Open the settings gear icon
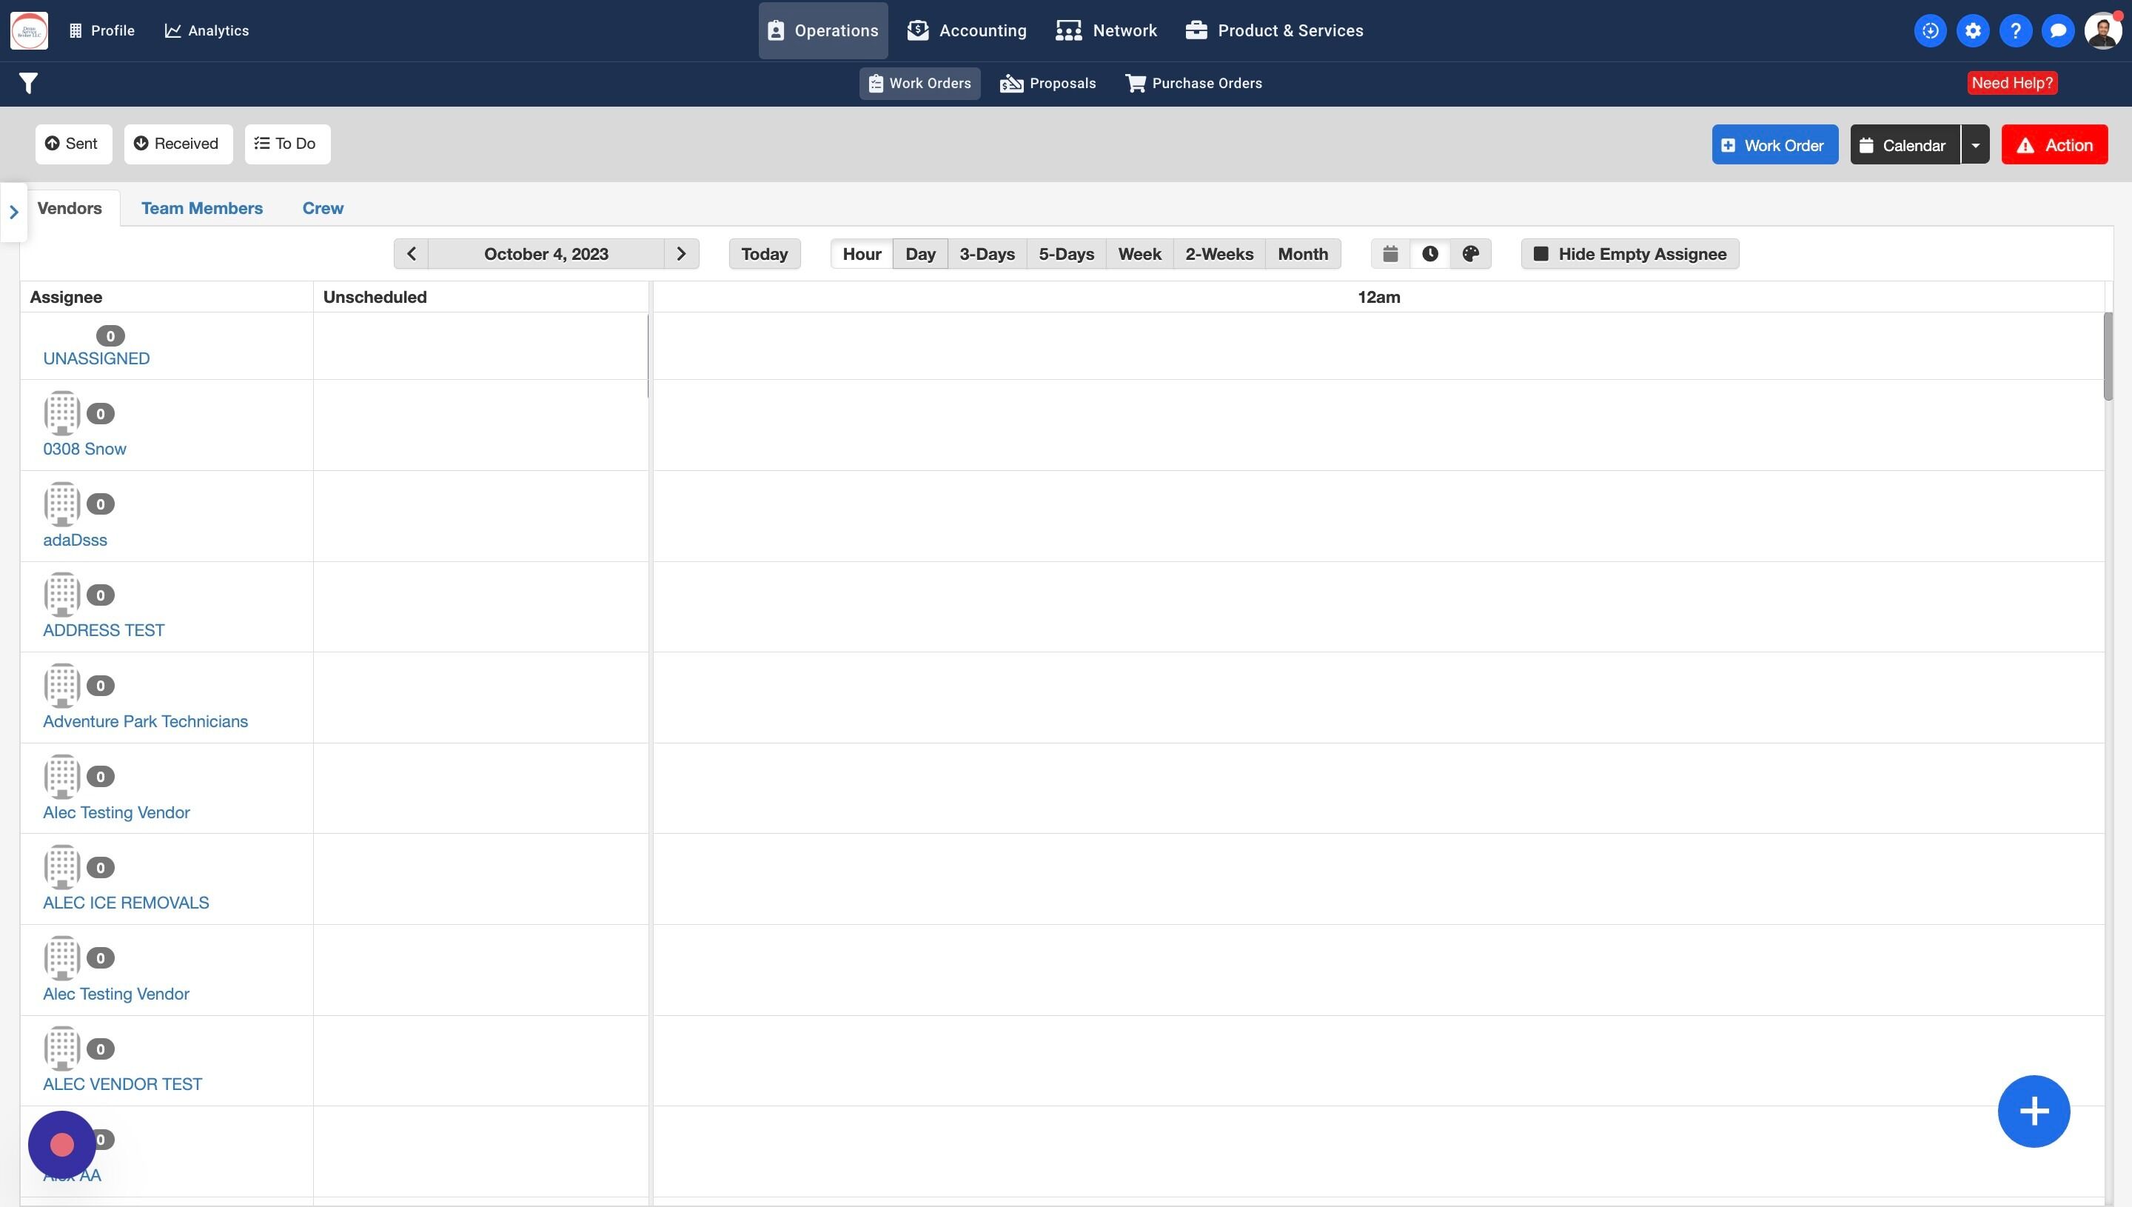Screen dimensions: 2132x1207 coord(1973,30)
